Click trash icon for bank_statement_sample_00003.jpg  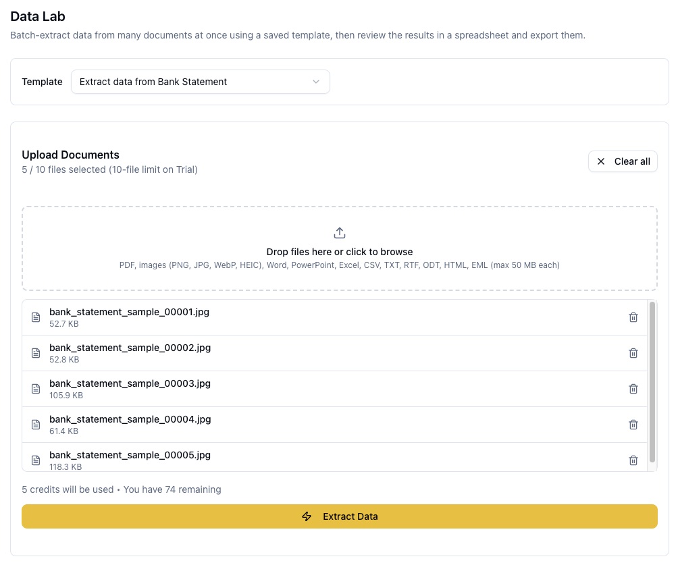633,389
